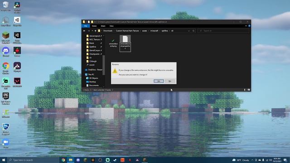The image size is (290, 163).
Task: Select Downloads in the address breadcrumb
Action: 108,31
